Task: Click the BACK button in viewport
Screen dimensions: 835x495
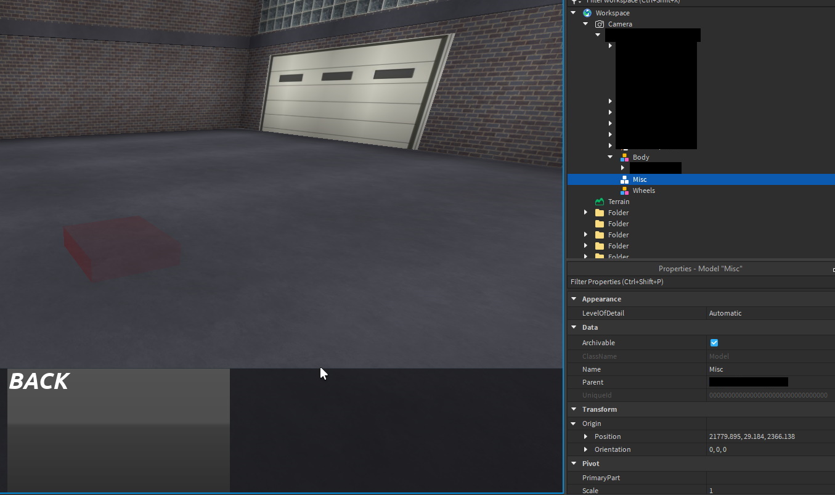Action: (118, 430)
